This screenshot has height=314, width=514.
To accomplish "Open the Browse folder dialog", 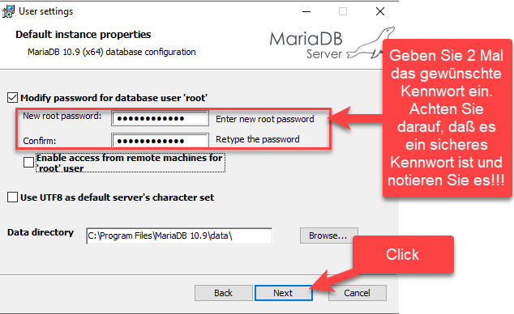I will click(329, 235).
